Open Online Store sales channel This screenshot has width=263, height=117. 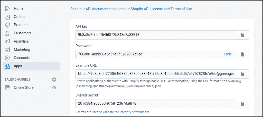pyautogui.click(x=24, y=87)
